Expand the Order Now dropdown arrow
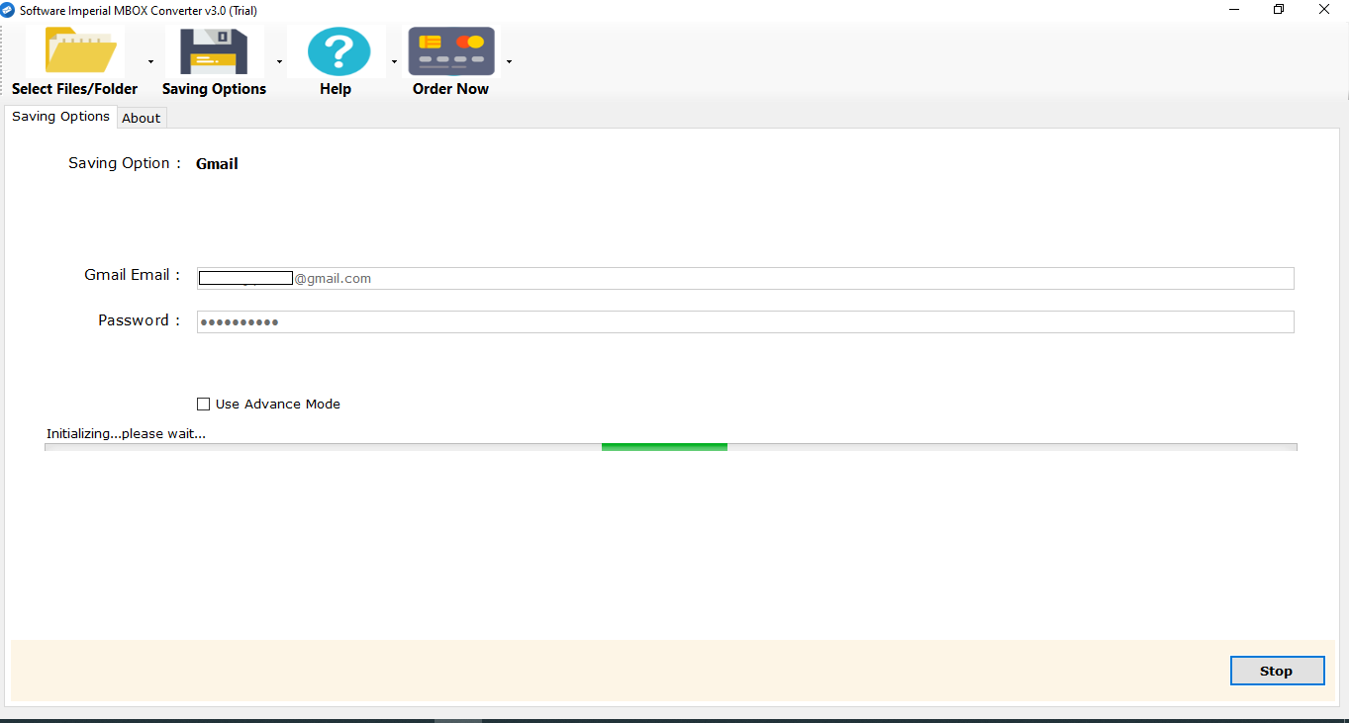 (x=509, y=61)
